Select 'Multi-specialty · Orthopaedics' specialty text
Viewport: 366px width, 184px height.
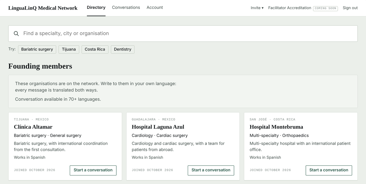tap(279, 136)
